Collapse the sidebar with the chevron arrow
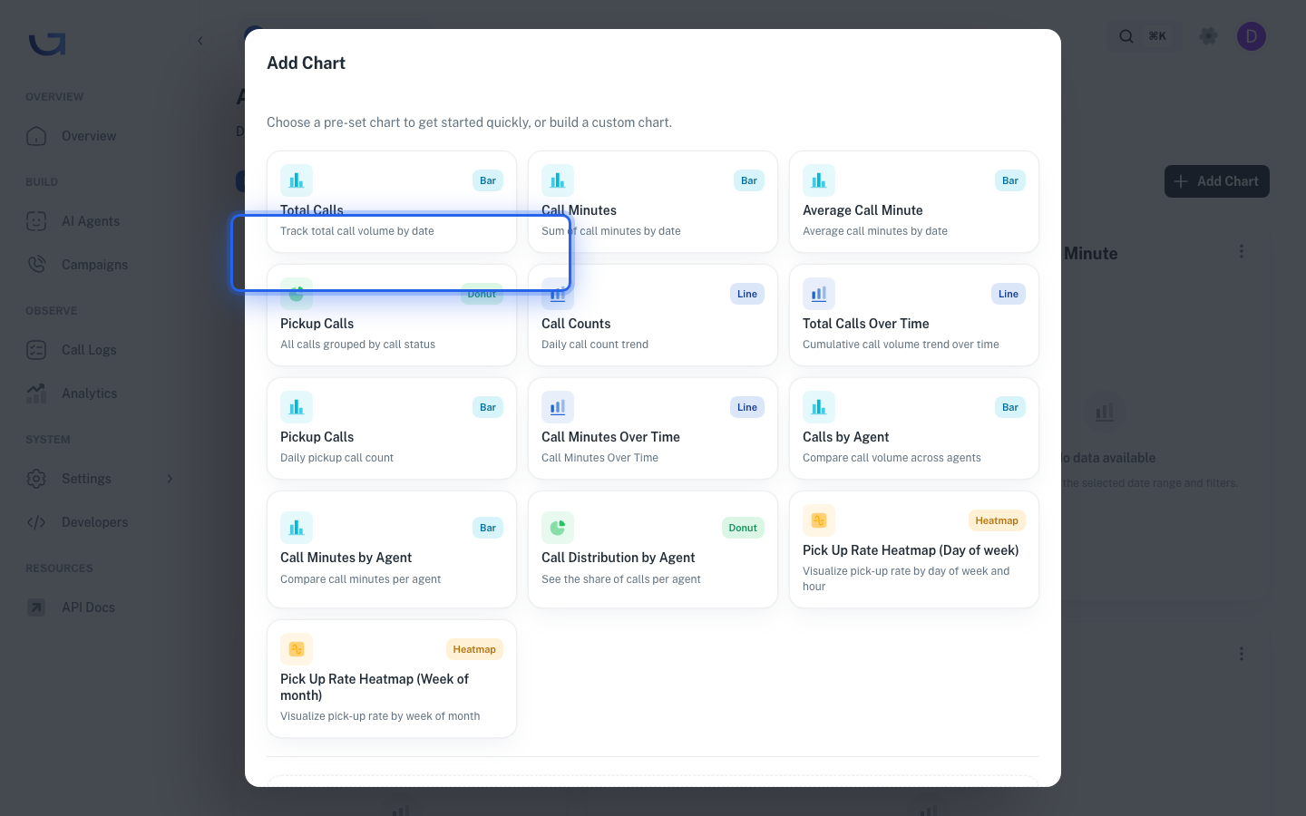The image size is (1306, 816). [x=200, y=41]
